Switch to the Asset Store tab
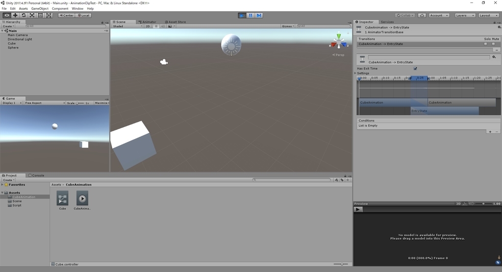The width and height of the screenshot is (502, 272). pos(176,22)
